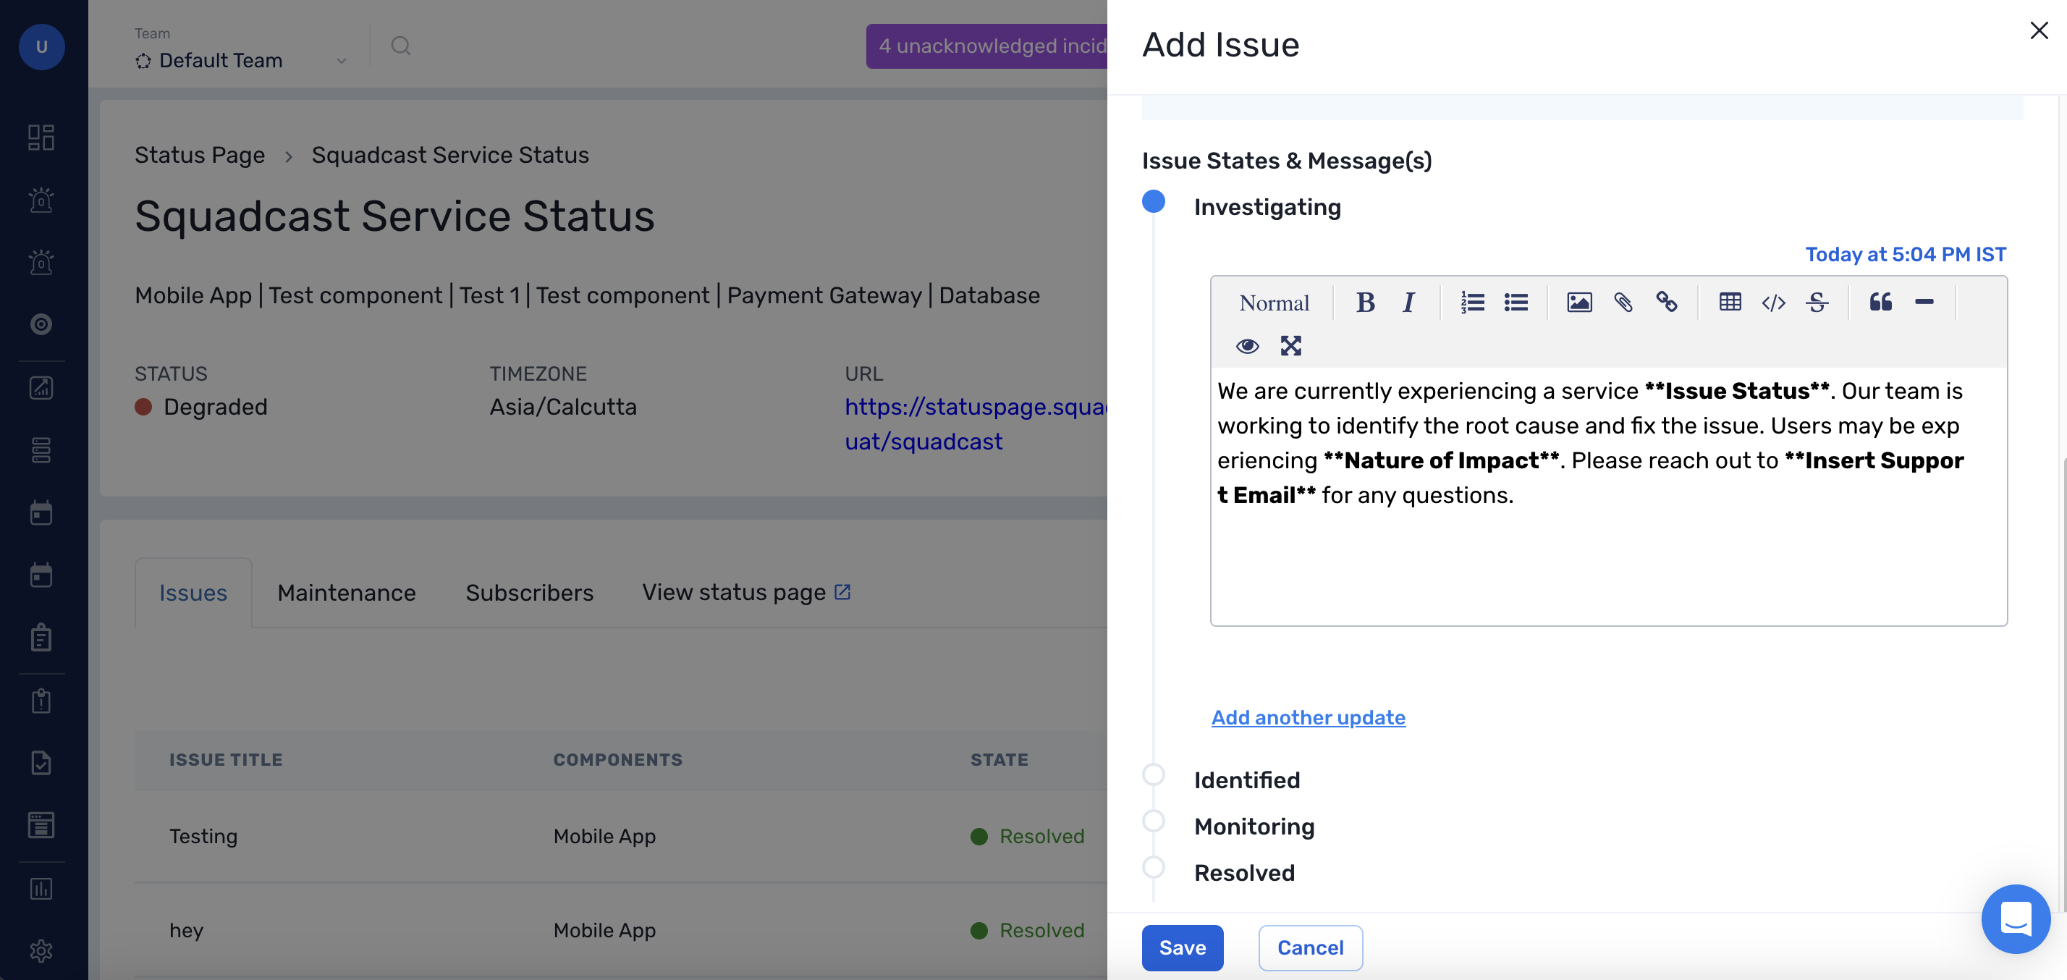Insert a blockquote in the editor
This screenshot has height=980, width=2067.
tap(1880, 303)
